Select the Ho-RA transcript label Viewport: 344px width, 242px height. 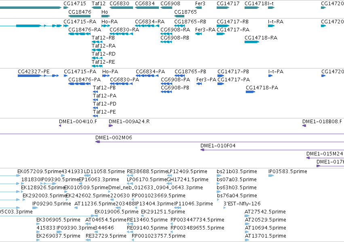pyautogui.click(x=110, y=22)
